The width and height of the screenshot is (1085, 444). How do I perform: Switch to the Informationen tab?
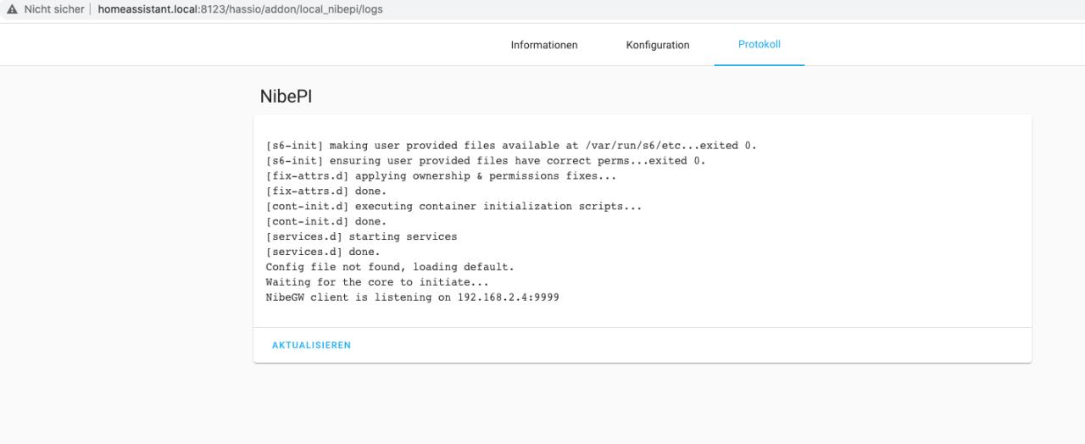[544, 45]
